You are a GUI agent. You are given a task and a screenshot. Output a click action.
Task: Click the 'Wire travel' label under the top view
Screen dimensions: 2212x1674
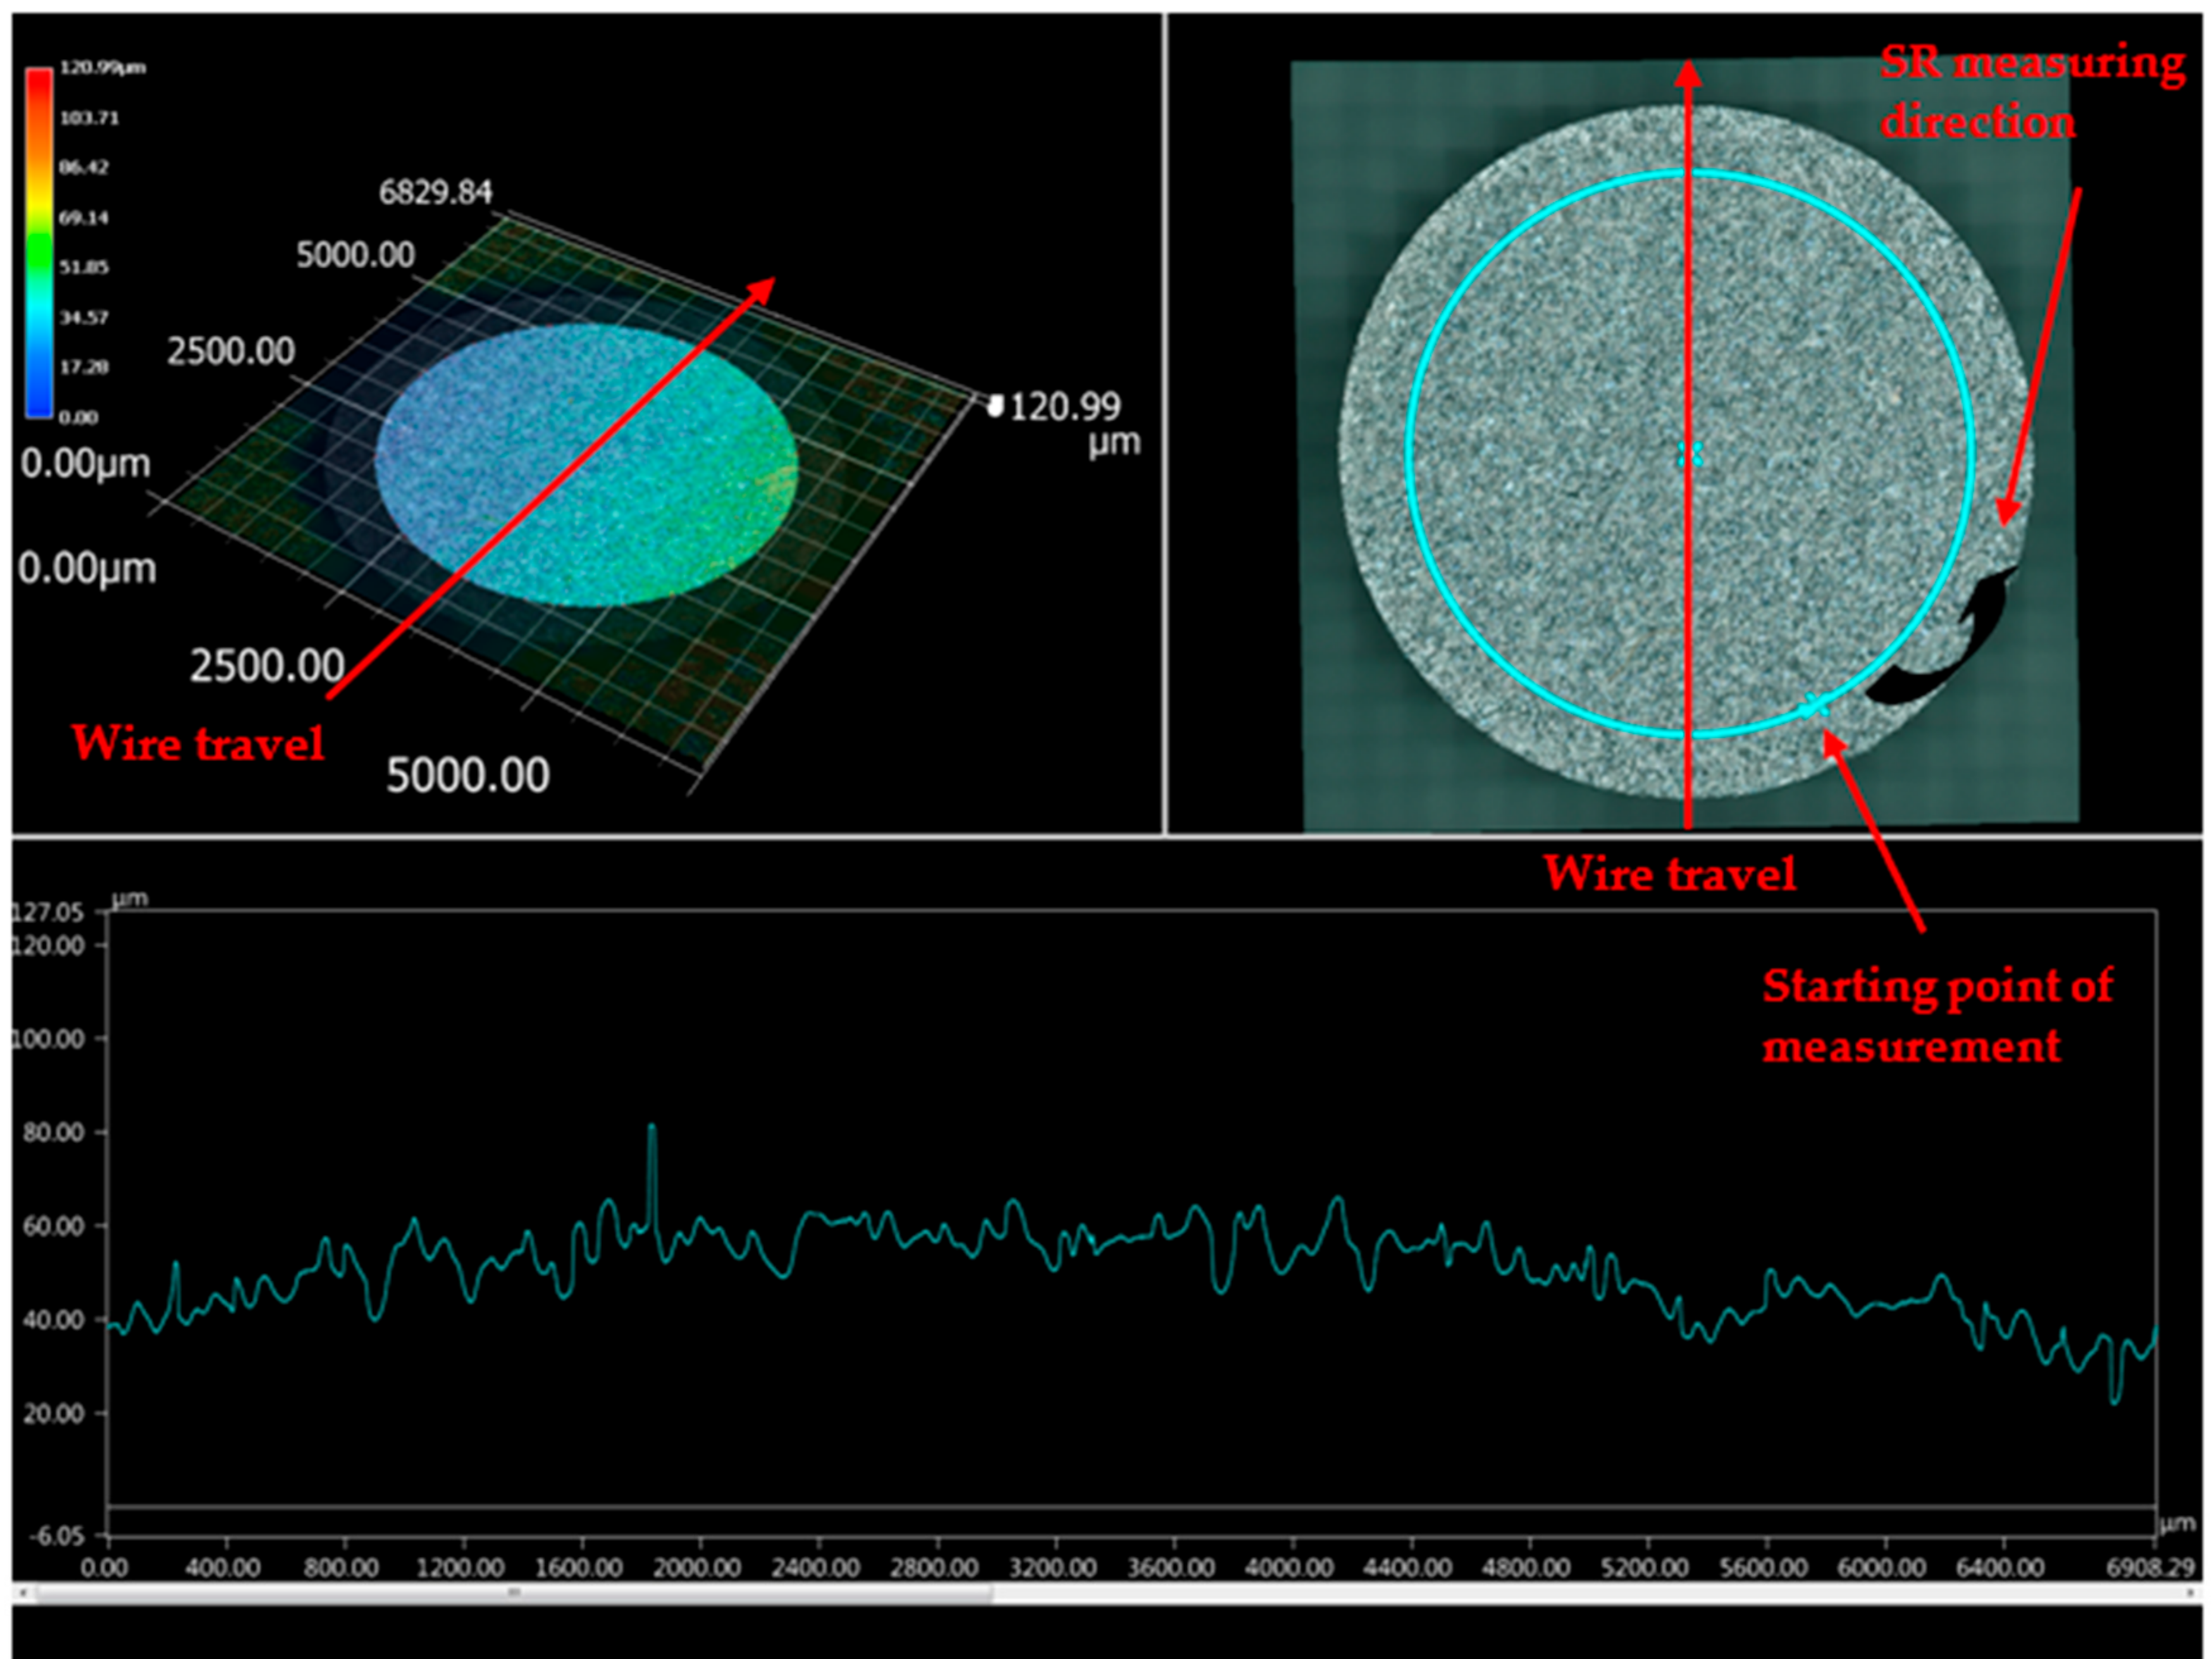(x=1668, y=874)
